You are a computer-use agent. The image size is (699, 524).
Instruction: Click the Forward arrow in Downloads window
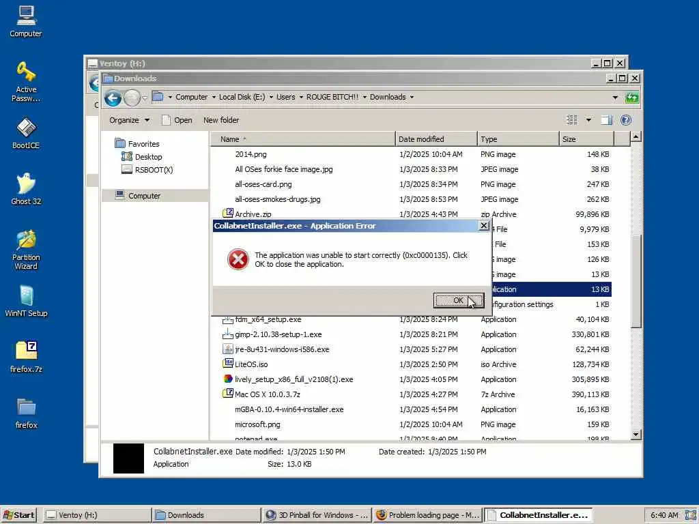132,98
